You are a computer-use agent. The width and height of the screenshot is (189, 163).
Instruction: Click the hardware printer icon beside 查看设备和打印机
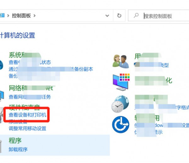point(2,115)
